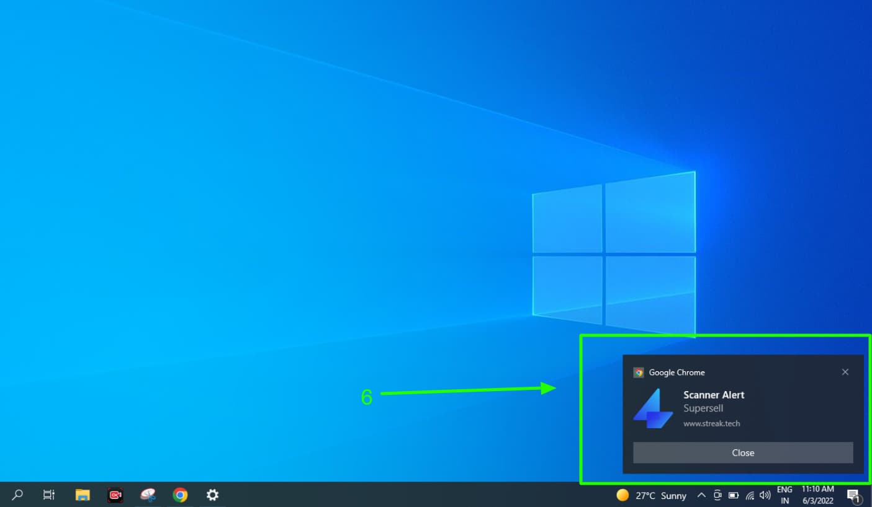Open the 27°C Sunny weather widget
This screenshot has width=872, height=507.
point(651,495)
